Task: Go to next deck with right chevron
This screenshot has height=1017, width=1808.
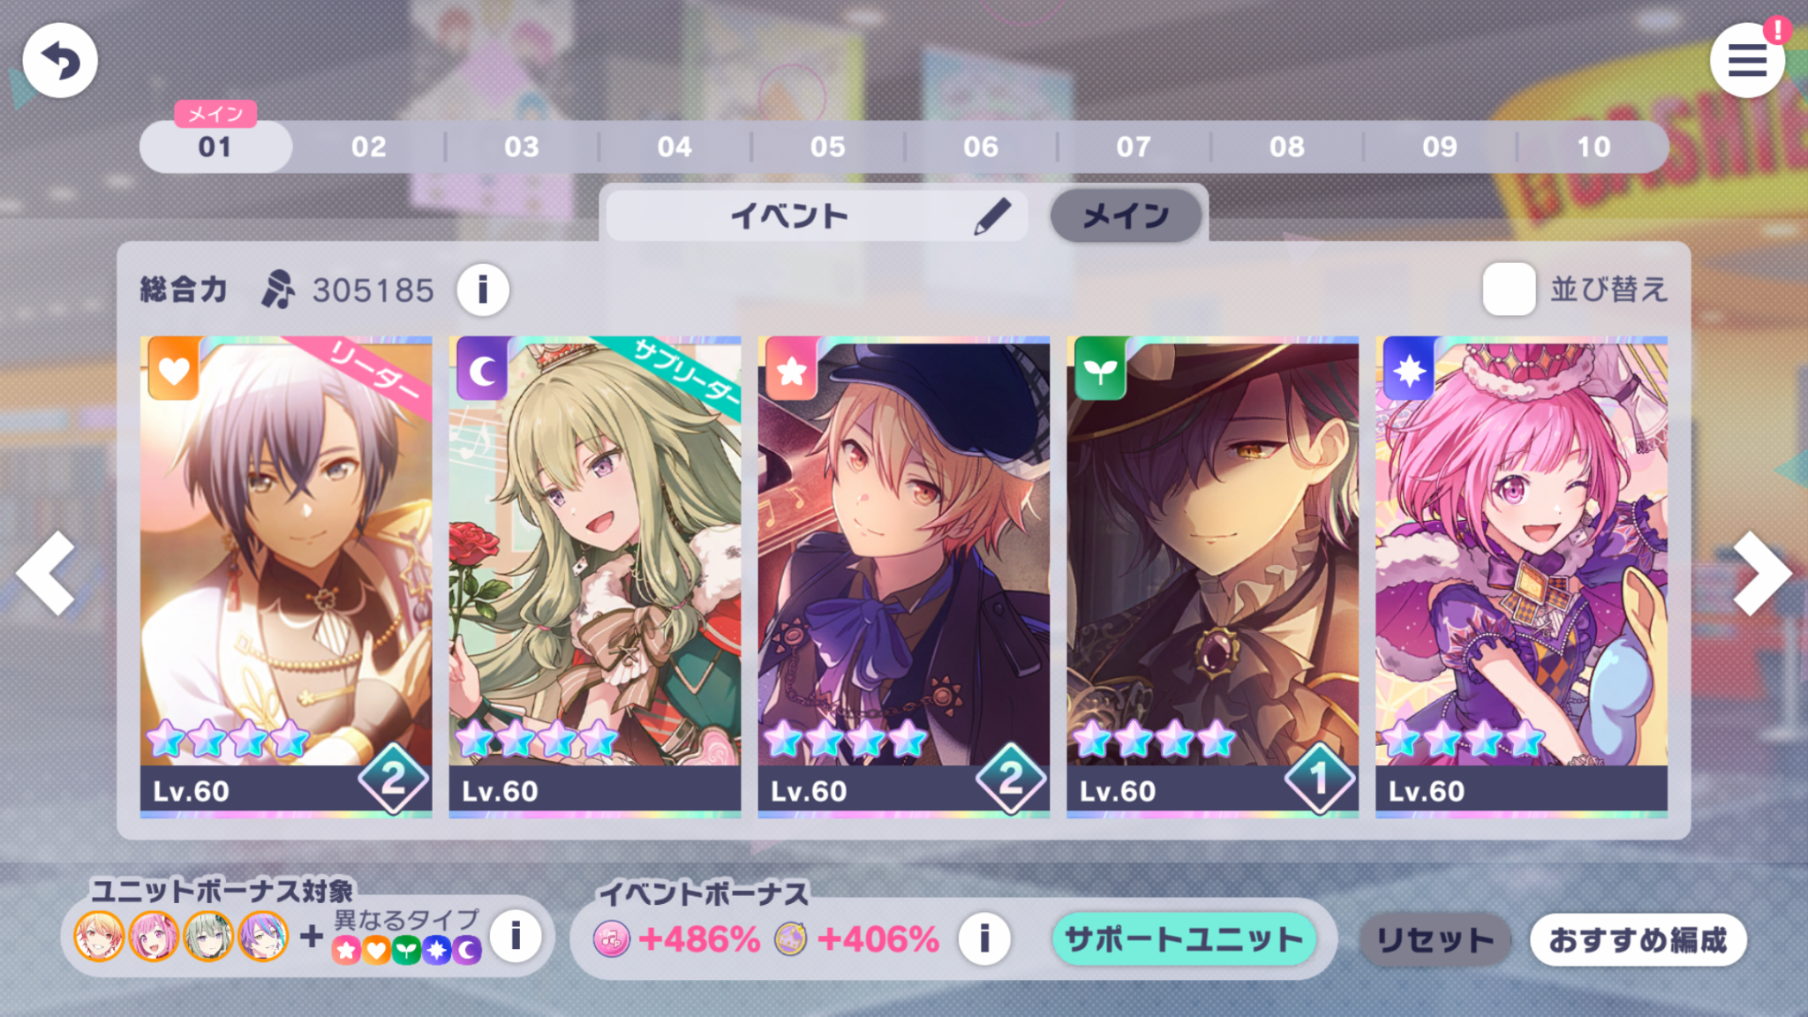Action: pos(1762,572)
